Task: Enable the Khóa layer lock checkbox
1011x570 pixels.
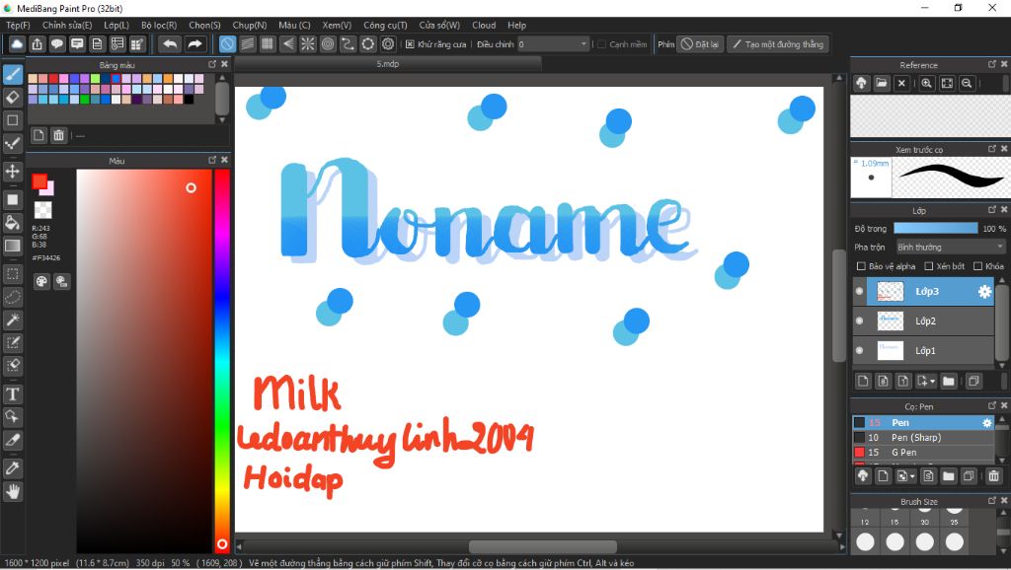Action: pyautogui.click(x=977, y=266)
